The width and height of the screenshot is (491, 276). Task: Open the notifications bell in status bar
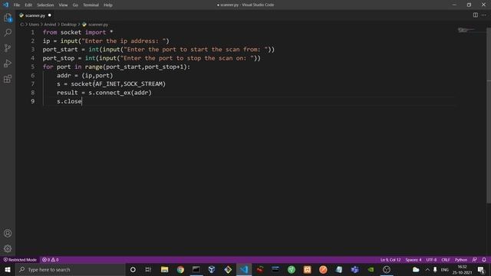point(484,260)
